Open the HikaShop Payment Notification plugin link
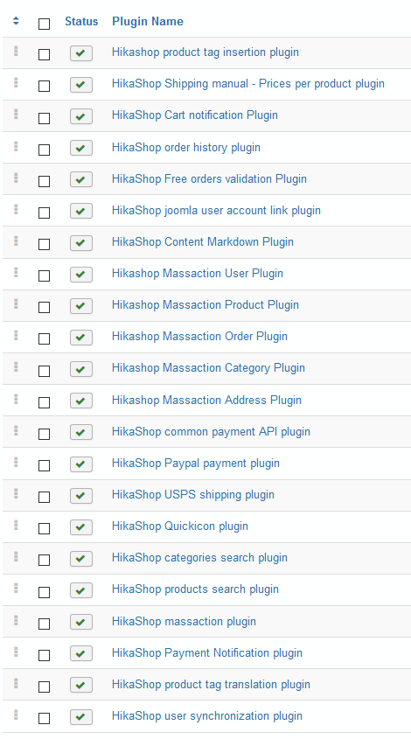Viewport: 411px width, 739px height. pos(207,653)
